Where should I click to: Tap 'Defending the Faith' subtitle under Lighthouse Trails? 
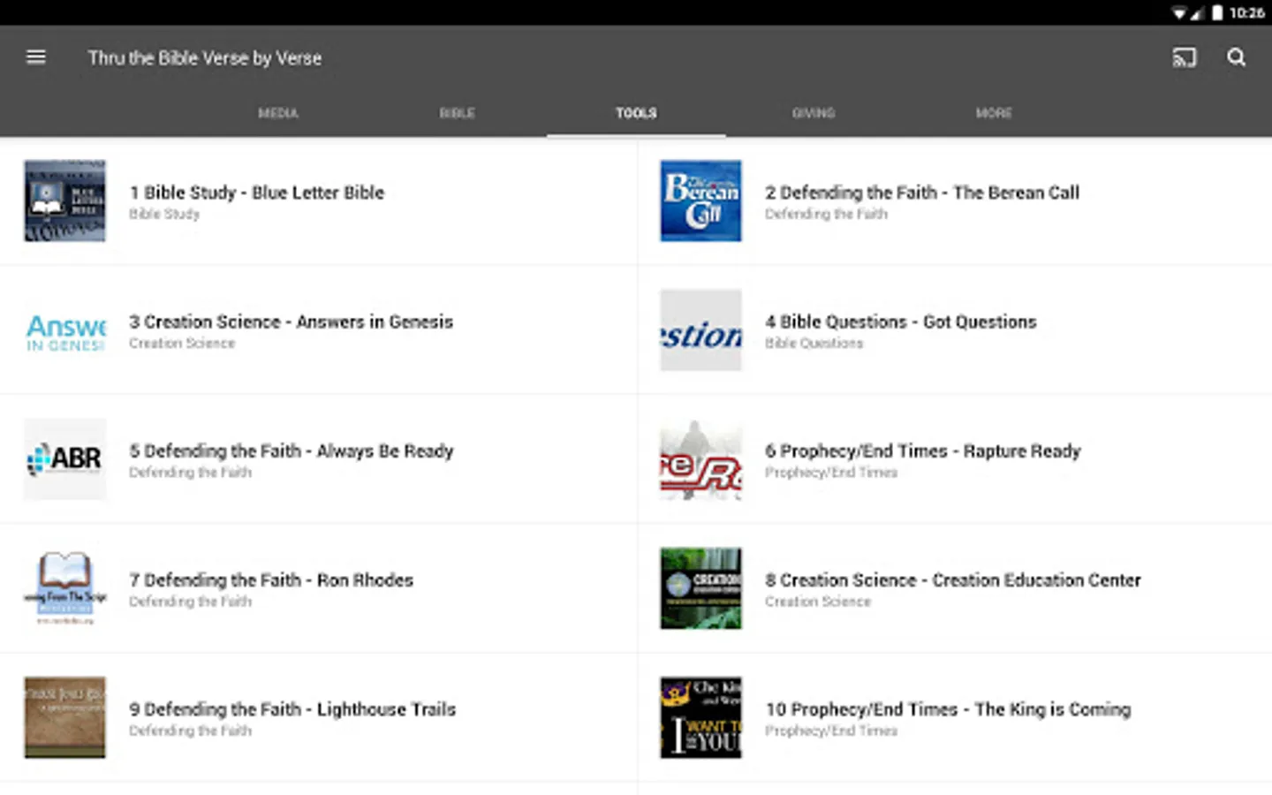[x=190, y=731]
